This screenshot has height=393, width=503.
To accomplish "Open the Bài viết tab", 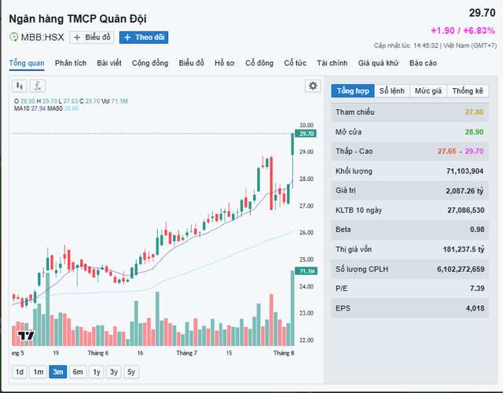I will pyautogui.click(x=109, y=63).
